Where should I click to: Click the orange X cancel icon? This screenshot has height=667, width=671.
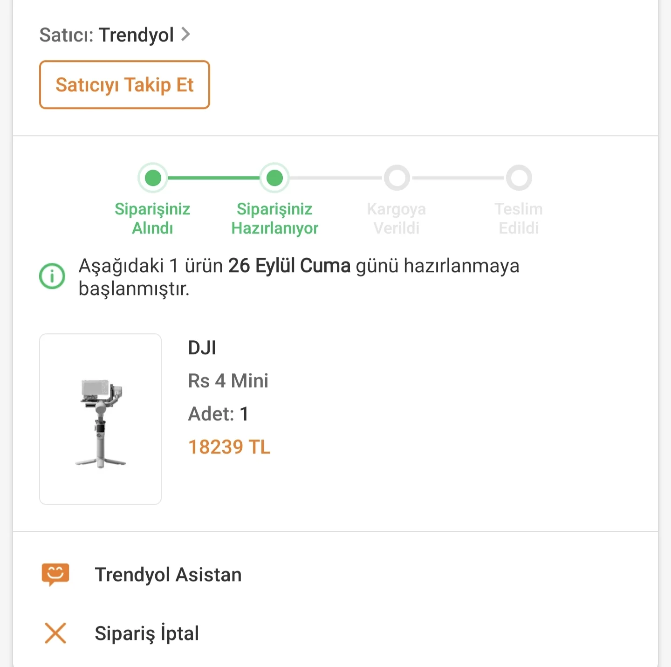click(55, 633)
